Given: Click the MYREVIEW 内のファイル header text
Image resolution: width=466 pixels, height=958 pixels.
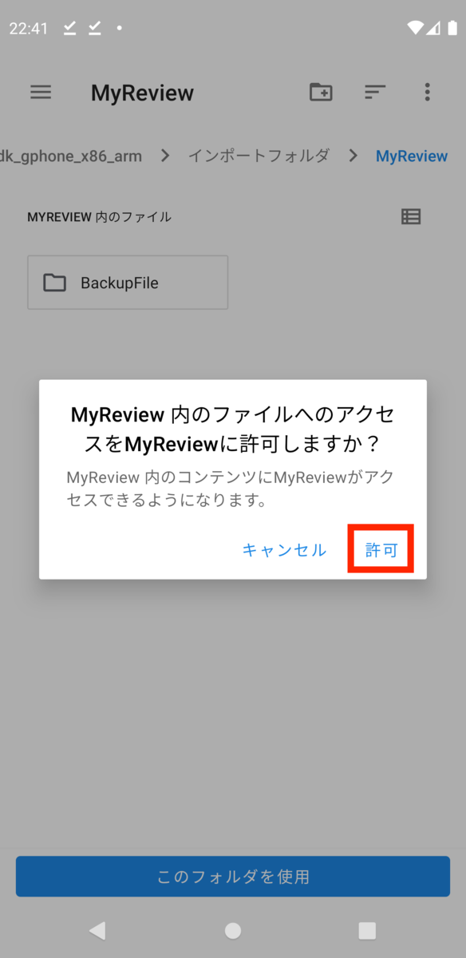Looking at the screenshot, I should pos(99,217).
